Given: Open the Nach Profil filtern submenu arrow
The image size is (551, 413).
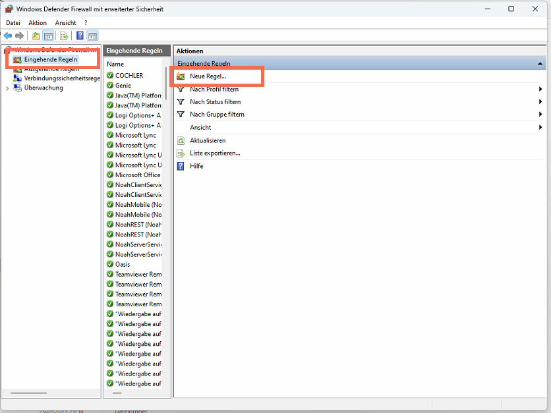Looking at the screenshot, I should [x=540, y=90].
